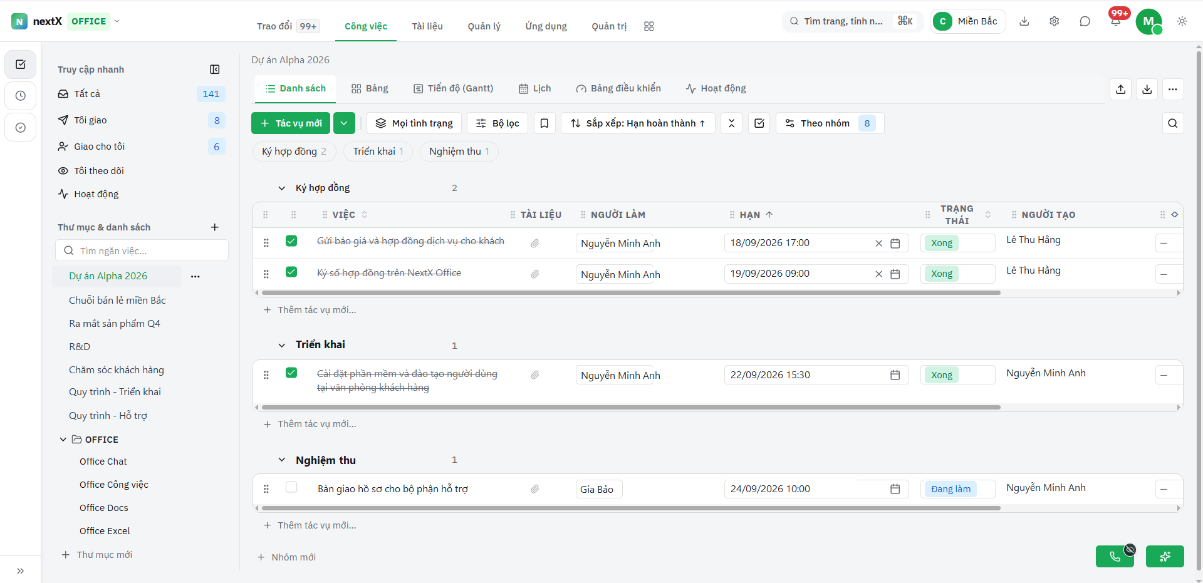Open the Mọi tình trạng status dropdown

click(414, 123)
